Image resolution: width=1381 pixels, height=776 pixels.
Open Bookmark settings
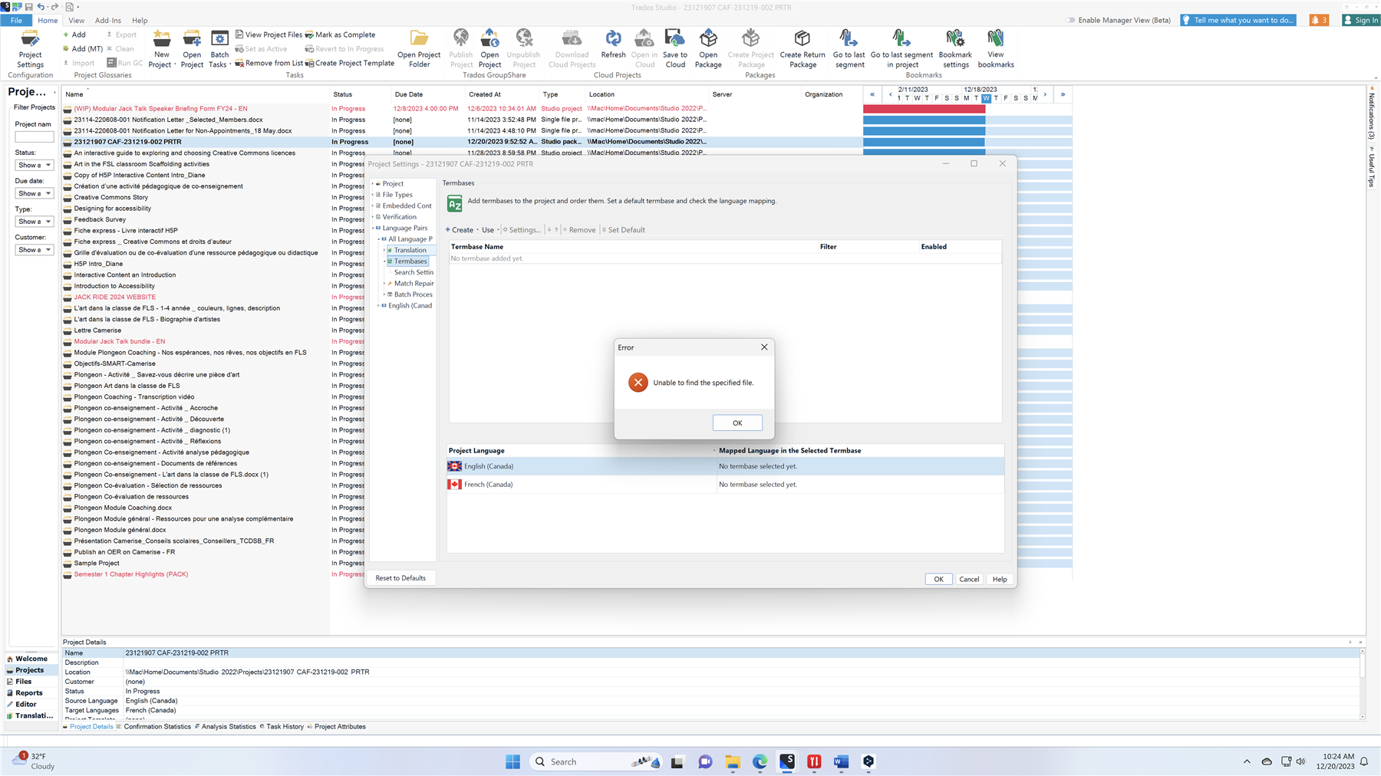(x=955, y=49)
